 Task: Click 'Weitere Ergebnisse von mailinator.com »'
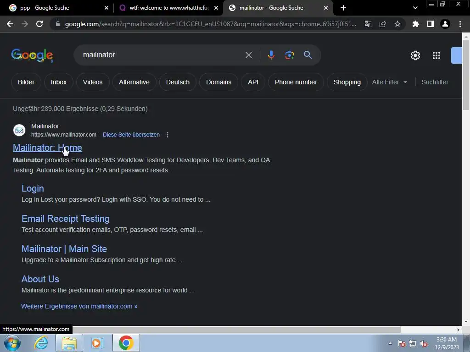[x=79, y=306]
